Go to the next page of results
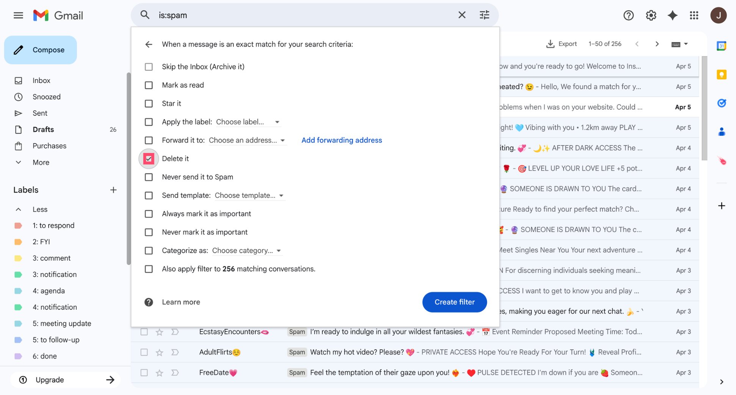This screenshot has height=395, width=736. pyautogui.click(x=657, y=44)
